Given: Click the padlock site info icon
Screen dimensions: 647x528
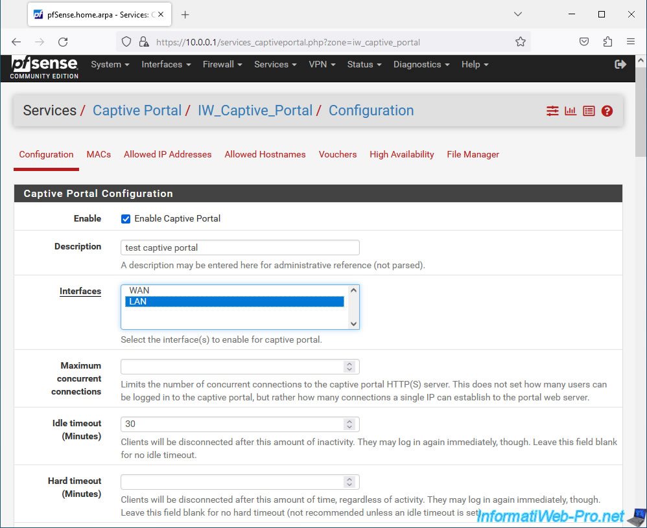Looking at the screenshot, I should [143, 41].
